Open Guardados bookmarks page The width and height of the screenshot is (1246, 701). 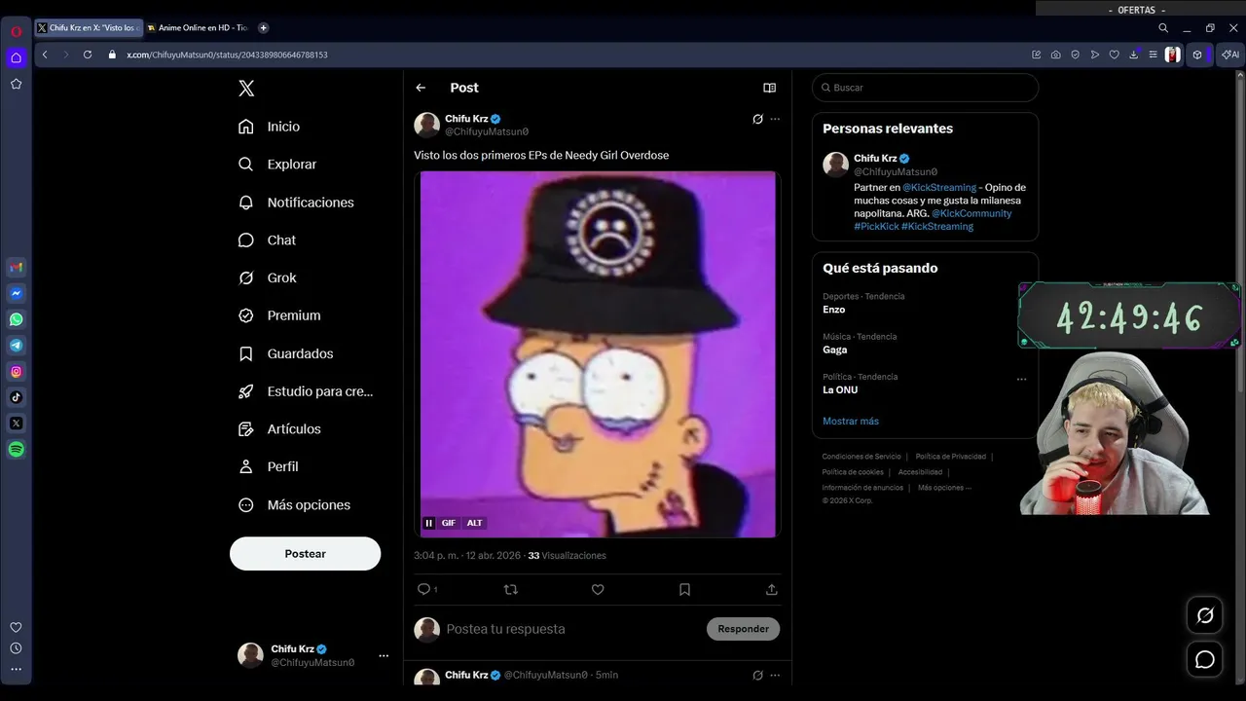click(286, 353)
